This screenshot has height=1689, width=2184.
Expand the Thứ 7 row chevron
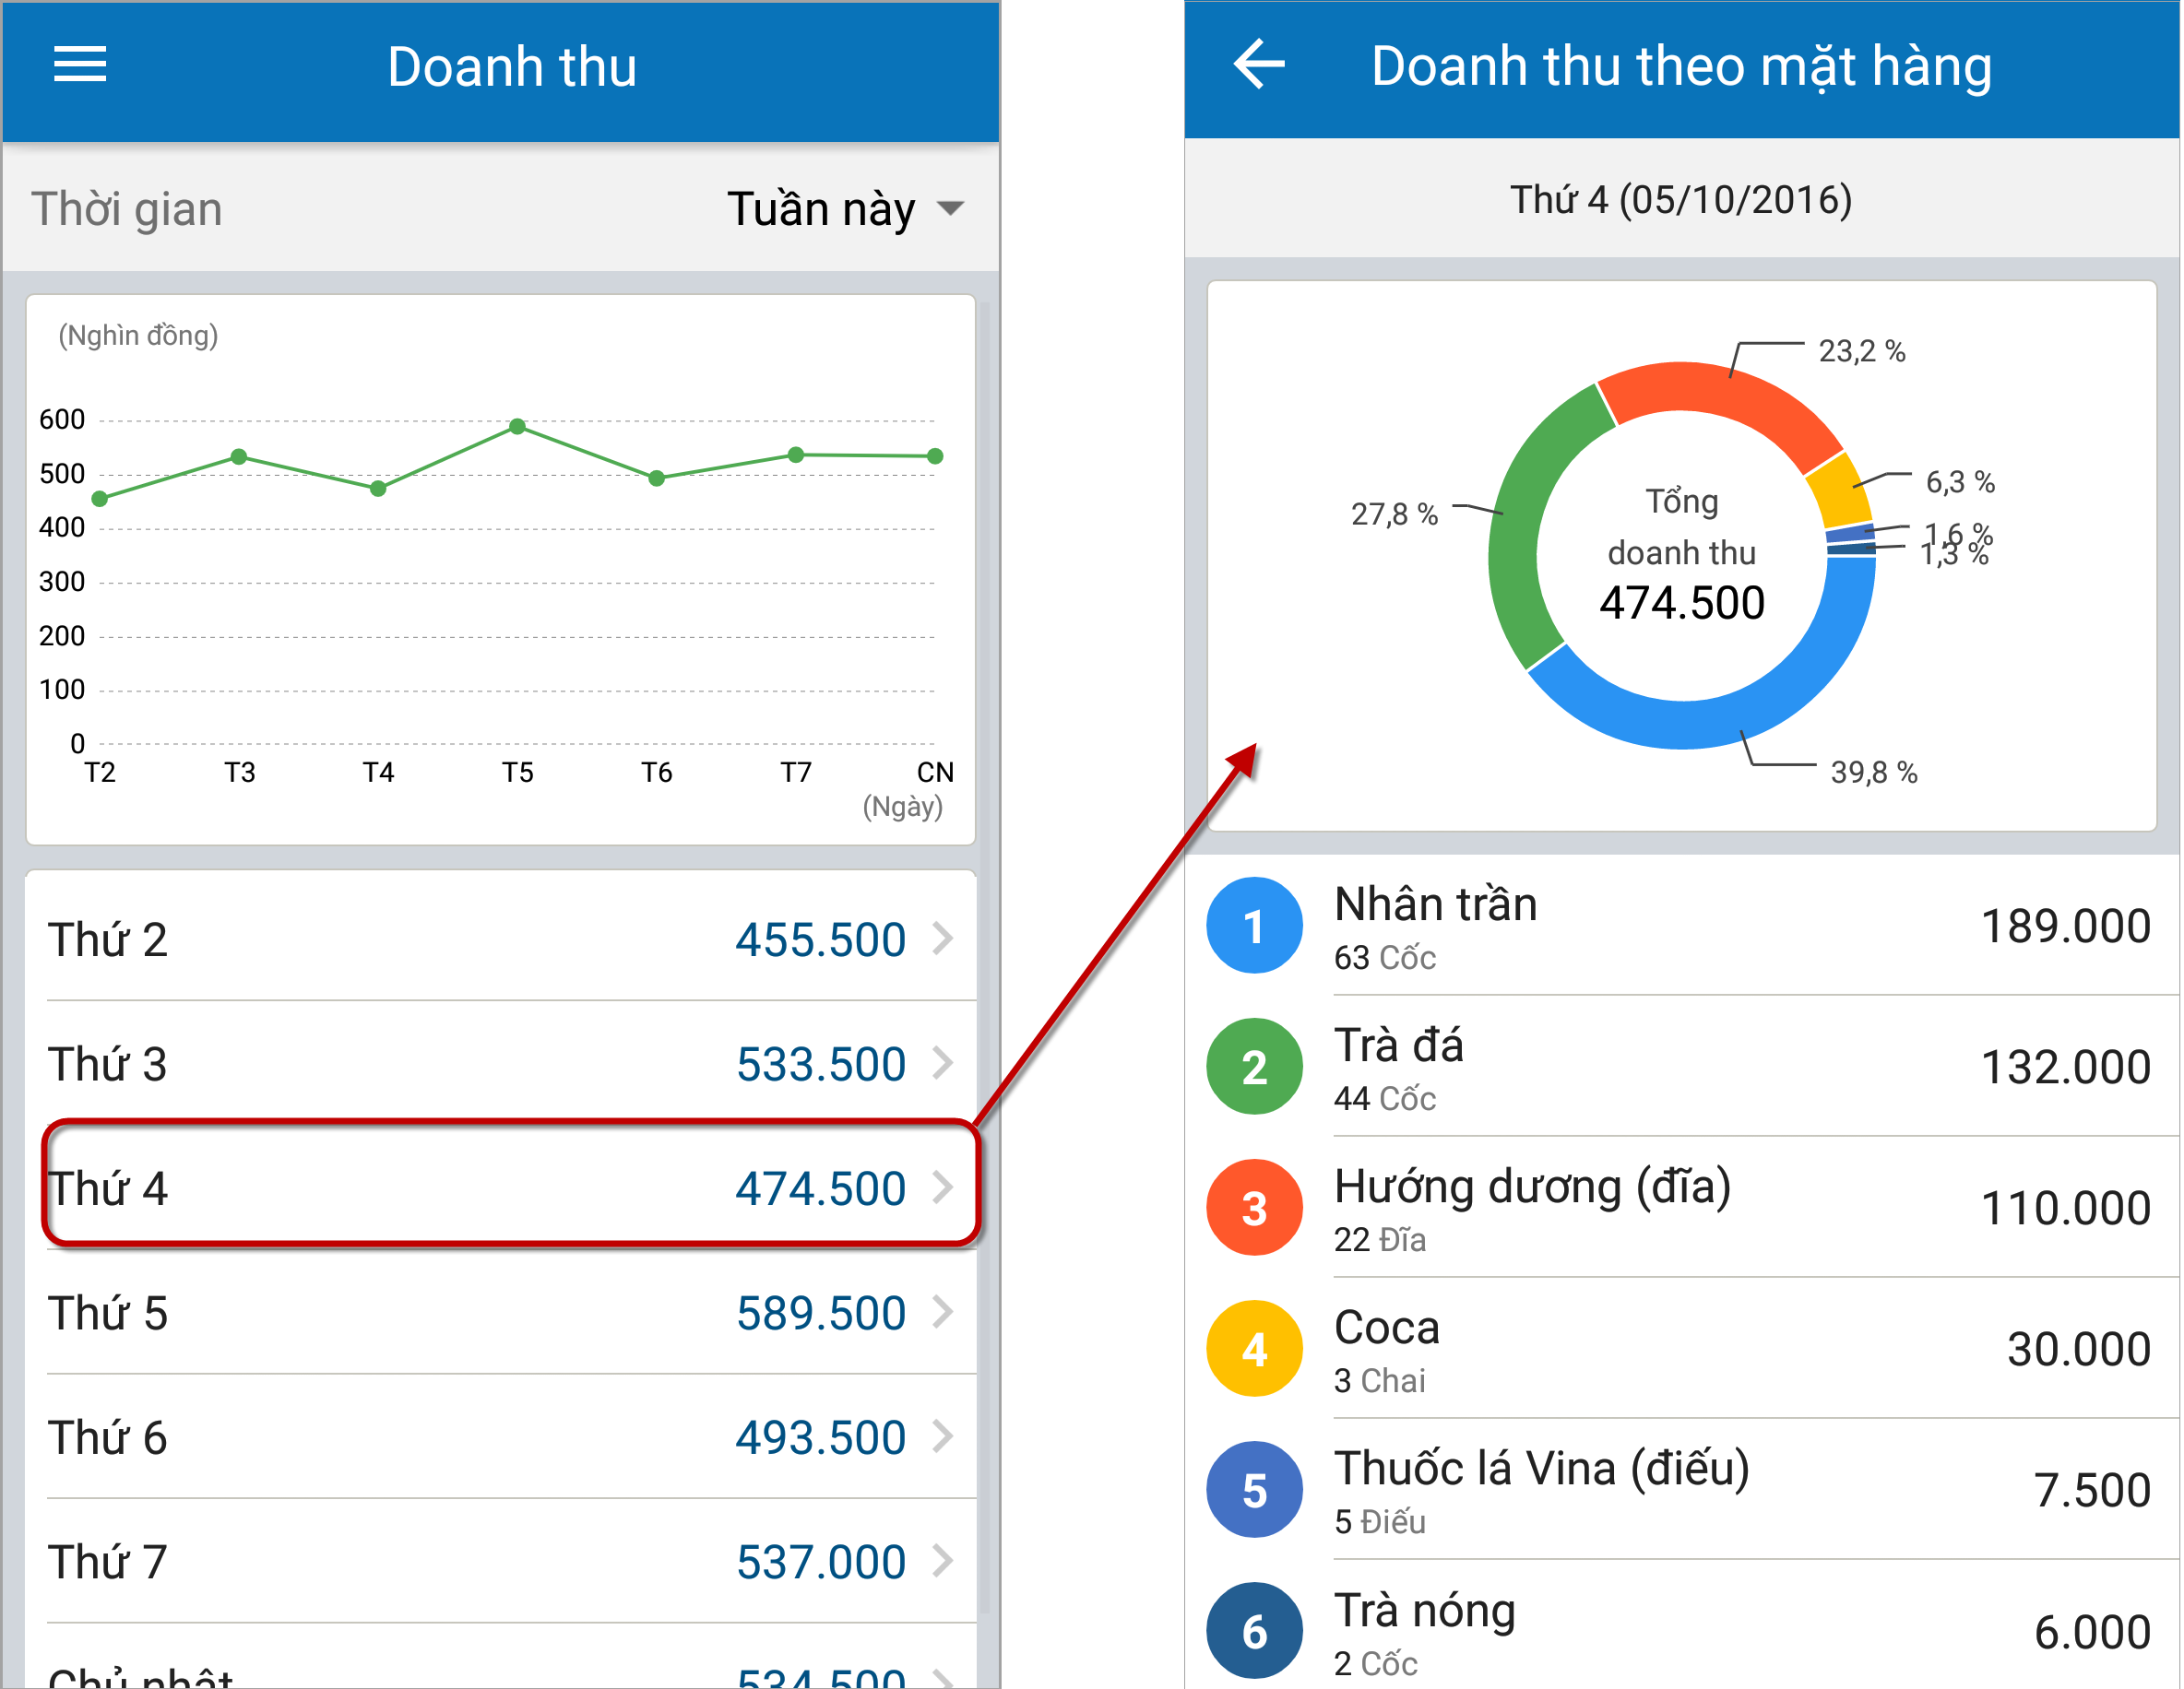pos(942,1560)
